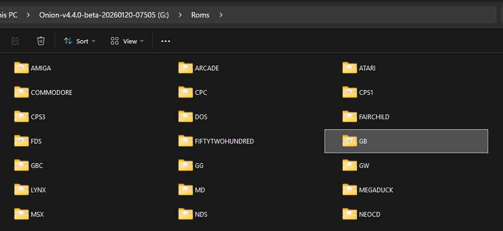This screenshot has height=231, width=503.
Task: Click the NEOCD folder name text
Action: (x=370, y=215)
